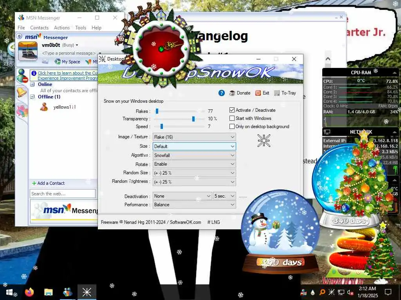Send DesktopSnowOK To-Tray

(285, 93)
